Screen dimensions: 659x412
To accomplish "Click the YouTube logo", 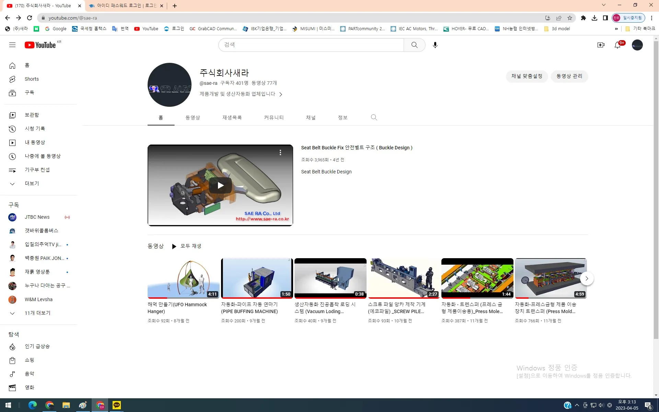I will 41,45.
